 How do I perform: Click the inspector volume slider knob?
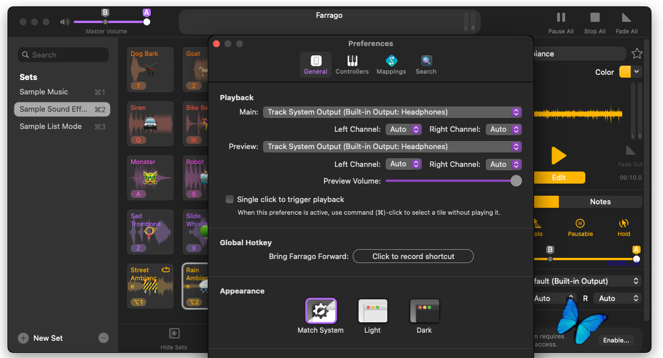[x=637, y=259]
